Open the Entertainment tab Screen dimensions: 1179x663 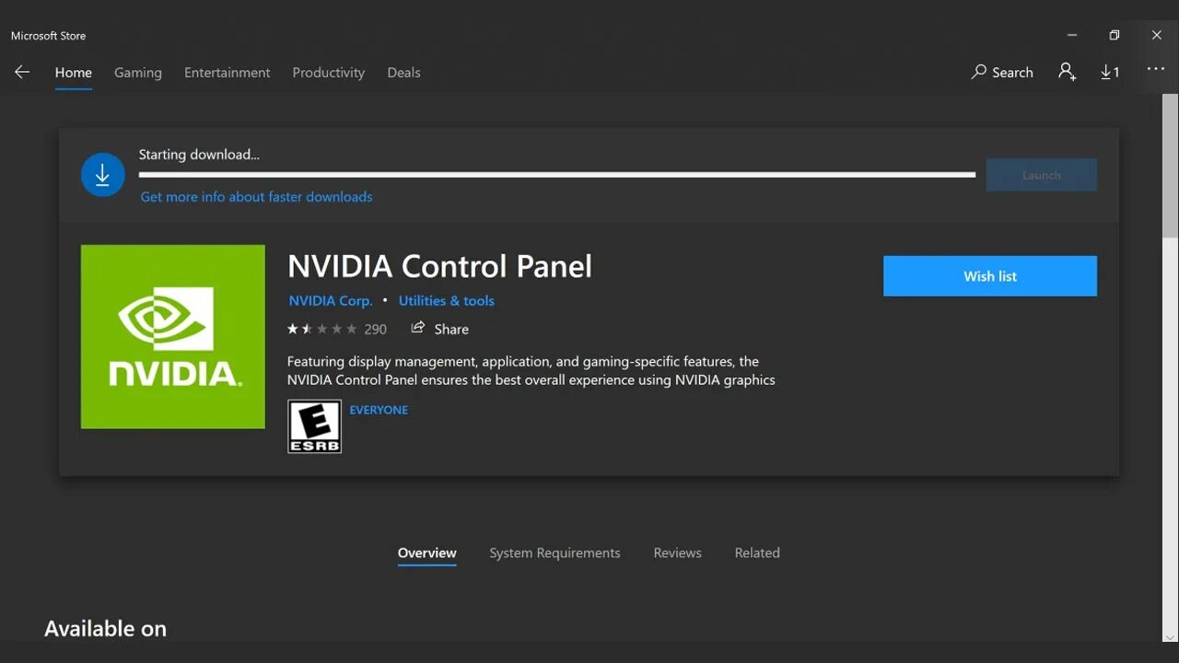(228, 73)
